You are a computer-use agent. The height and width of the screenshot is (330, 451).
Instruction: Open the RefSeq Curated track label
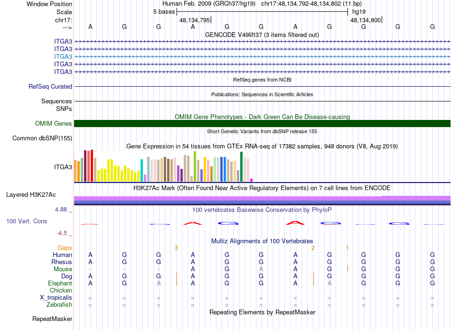(50, 86)
